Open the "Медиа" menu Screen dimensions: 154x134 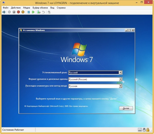tap(26, 8)
